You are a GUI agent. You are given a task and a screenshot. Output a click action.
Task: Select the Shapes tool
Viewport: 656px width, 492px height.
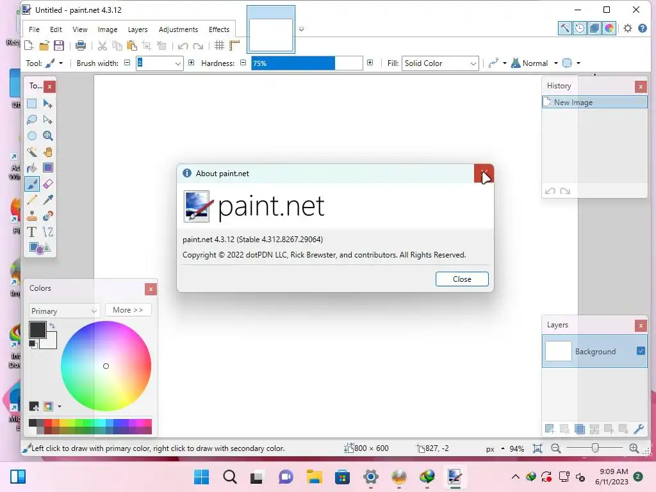click(40, 248)
